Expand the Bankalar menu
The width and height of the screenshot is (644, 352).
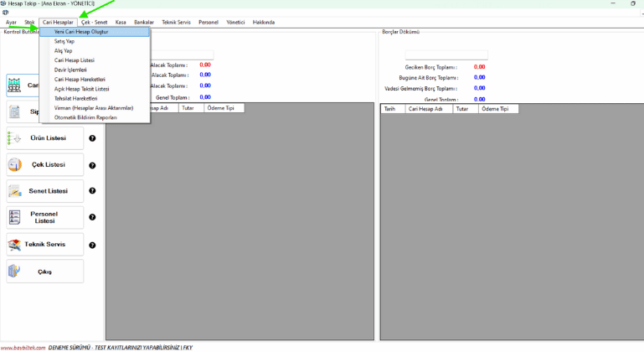[x=144, y=22]
